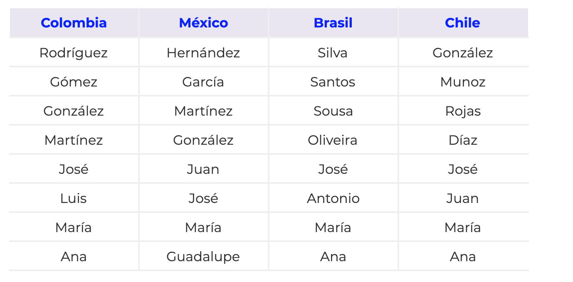Select García under México
Screen dimensions: 573x282
[x=203, y=82]
